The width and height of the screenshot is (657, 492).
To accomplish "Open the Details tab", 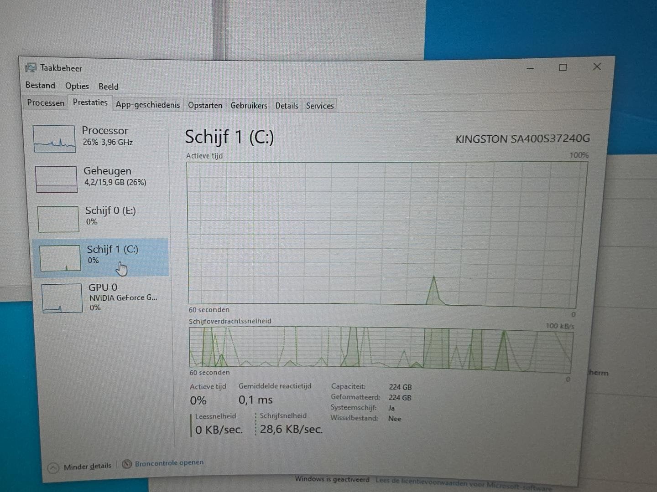I will click(x=287, y=106).
